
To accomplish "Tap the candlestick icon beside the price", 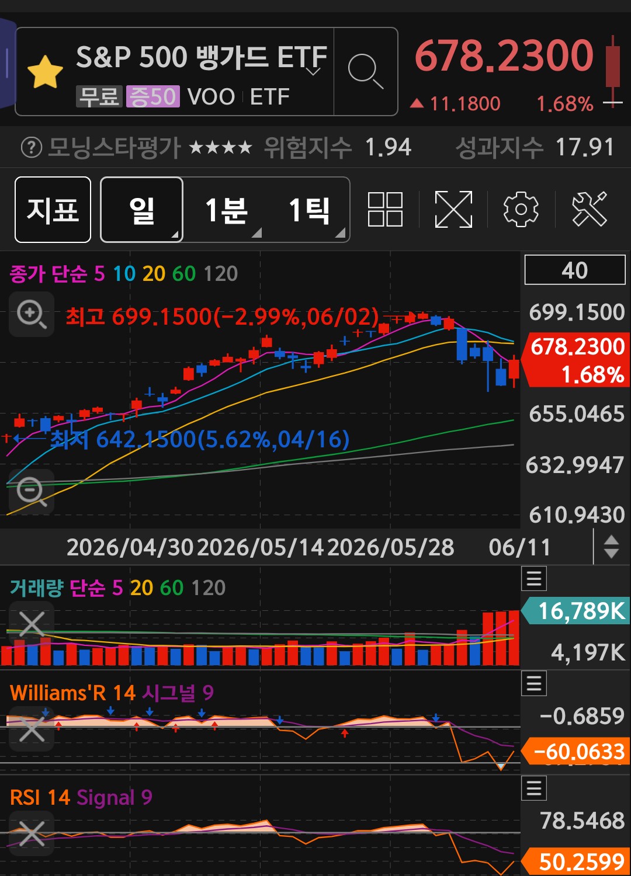I will pos(612,71).
